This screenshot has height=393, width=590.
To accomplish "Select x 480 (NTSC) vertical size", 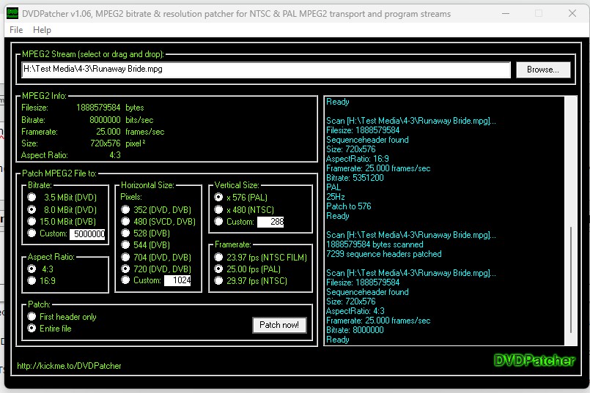I will 219,209.
